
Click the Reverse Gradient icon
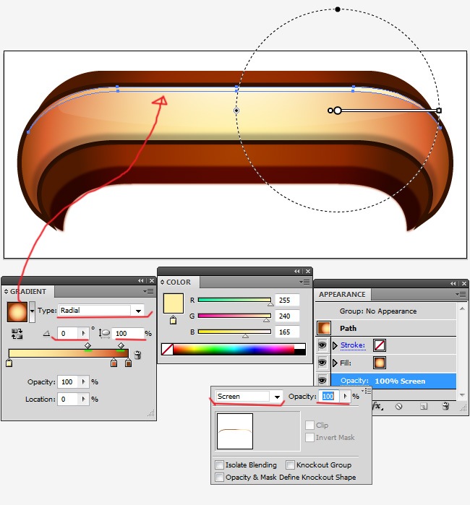coord(17,334)
